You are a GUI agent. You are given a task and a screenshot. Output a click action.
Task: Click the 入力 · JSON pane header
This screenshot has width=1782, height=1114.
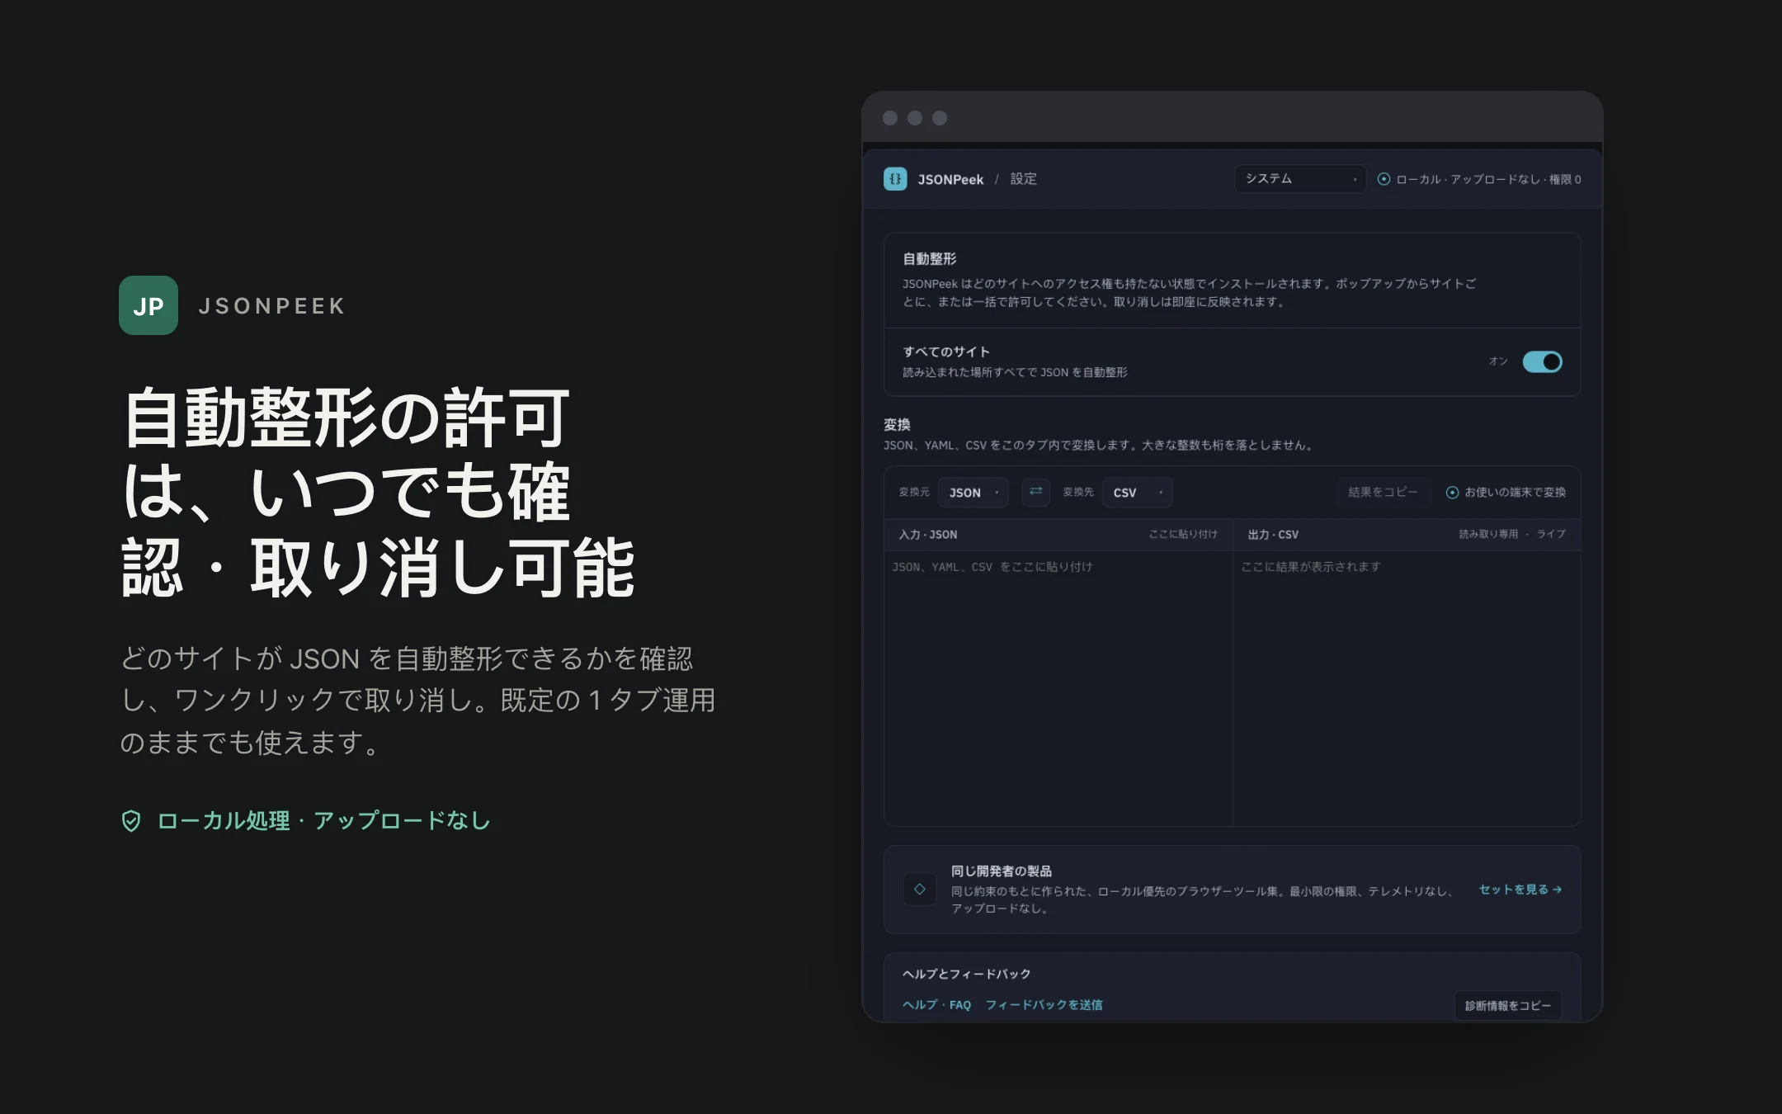click(x=928, y=535)
